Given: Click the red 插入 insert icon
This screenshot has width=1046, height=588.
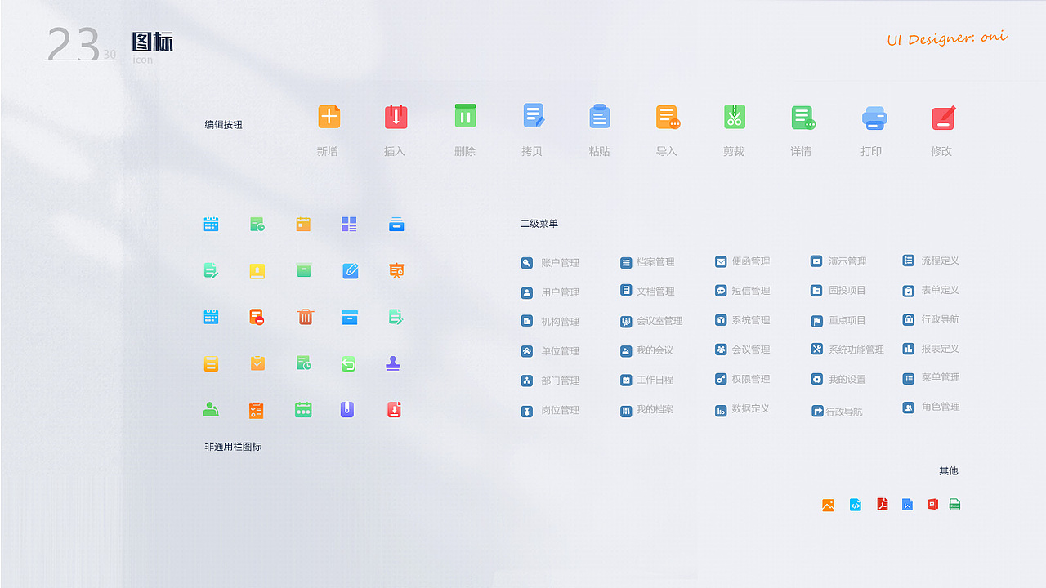Looking at the screenshot, I should click(x=396, y=117).
